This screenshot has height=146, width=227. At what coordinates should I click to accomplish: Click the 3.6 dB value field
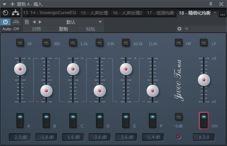tap(126, 137)
